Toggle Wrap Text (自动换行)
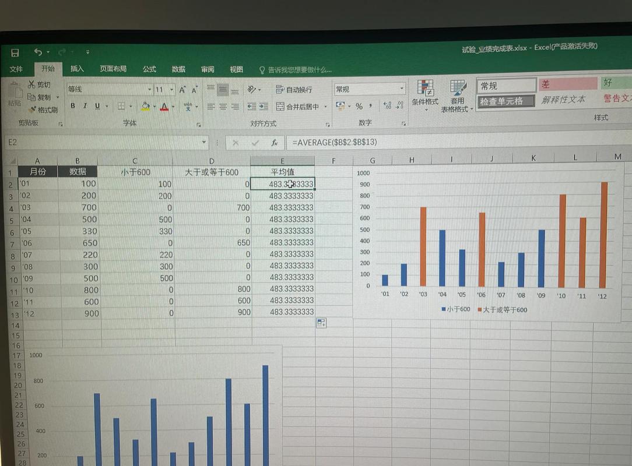The height and width of the screenshot is (466, 632). click(x=294, y=90)
